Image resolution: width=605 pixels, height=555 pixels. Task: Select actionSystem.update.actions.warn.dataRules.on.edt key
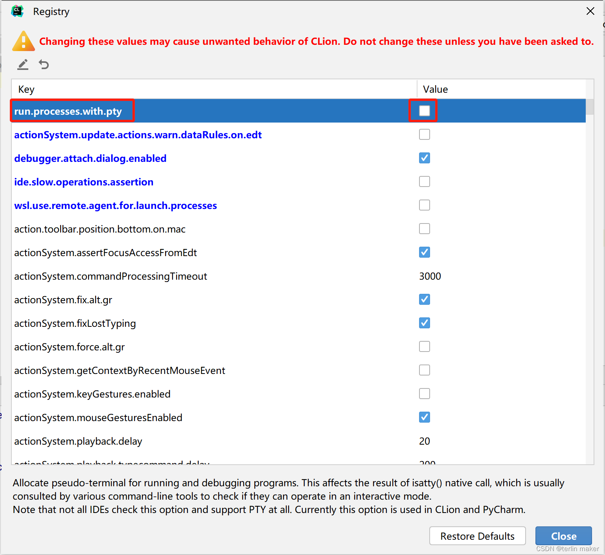point(138,135)
